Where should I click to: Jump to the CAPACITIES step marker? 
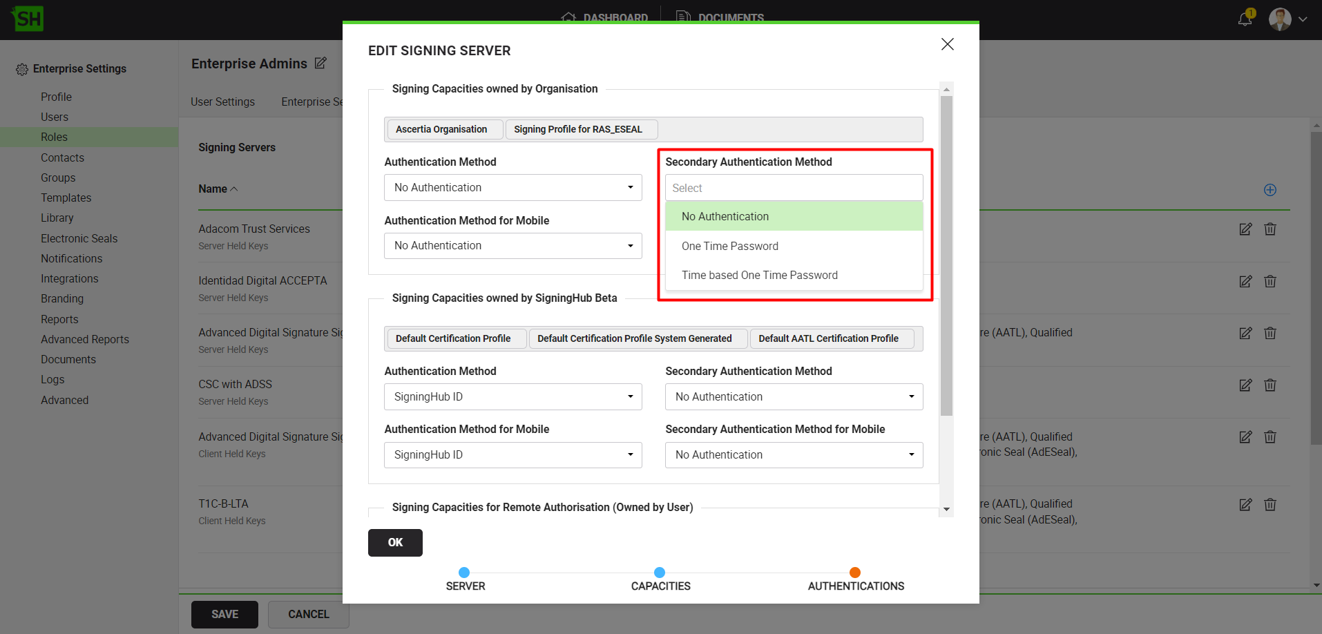coord(660,573)
